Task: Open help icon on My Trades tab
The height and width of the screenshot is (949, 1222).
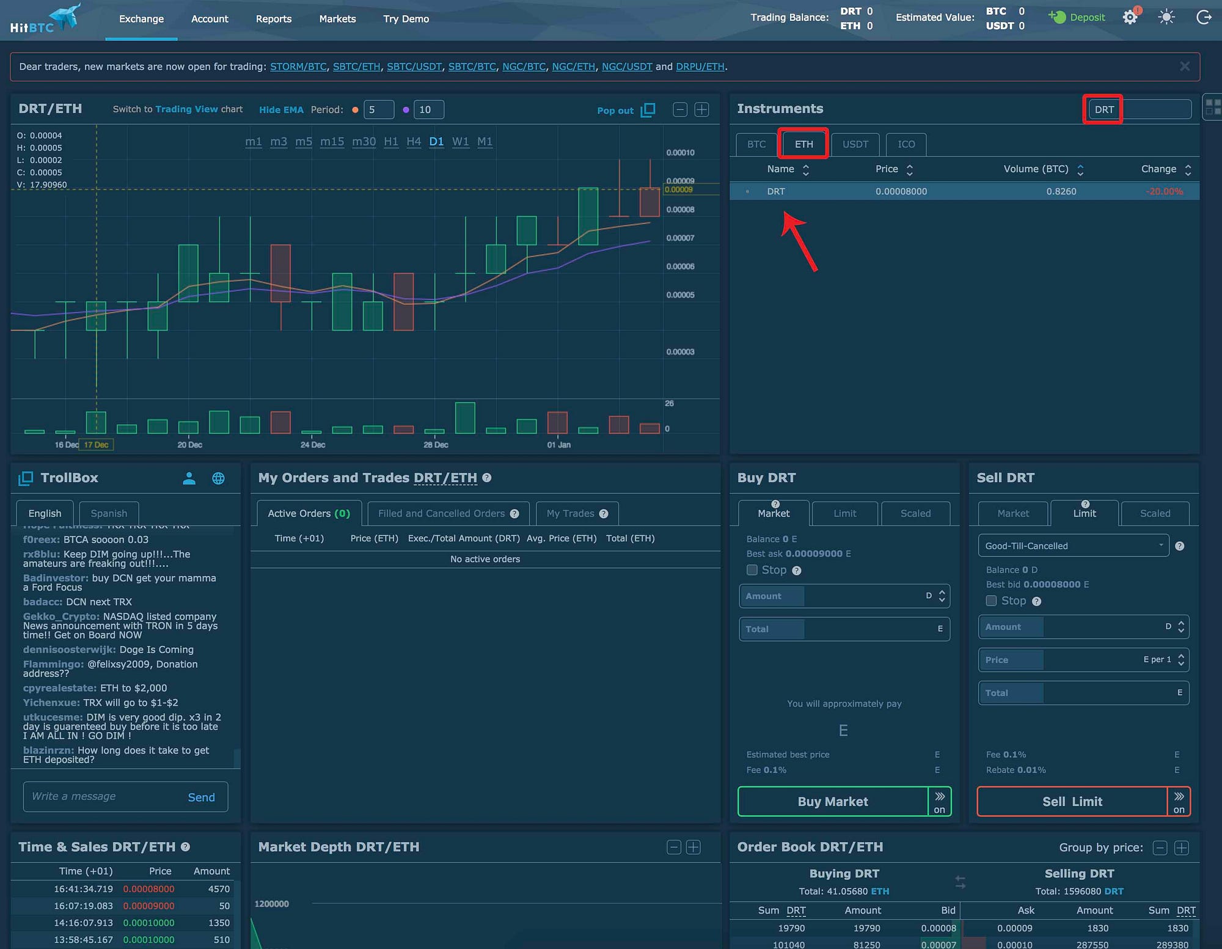Action: pos(604,513)
